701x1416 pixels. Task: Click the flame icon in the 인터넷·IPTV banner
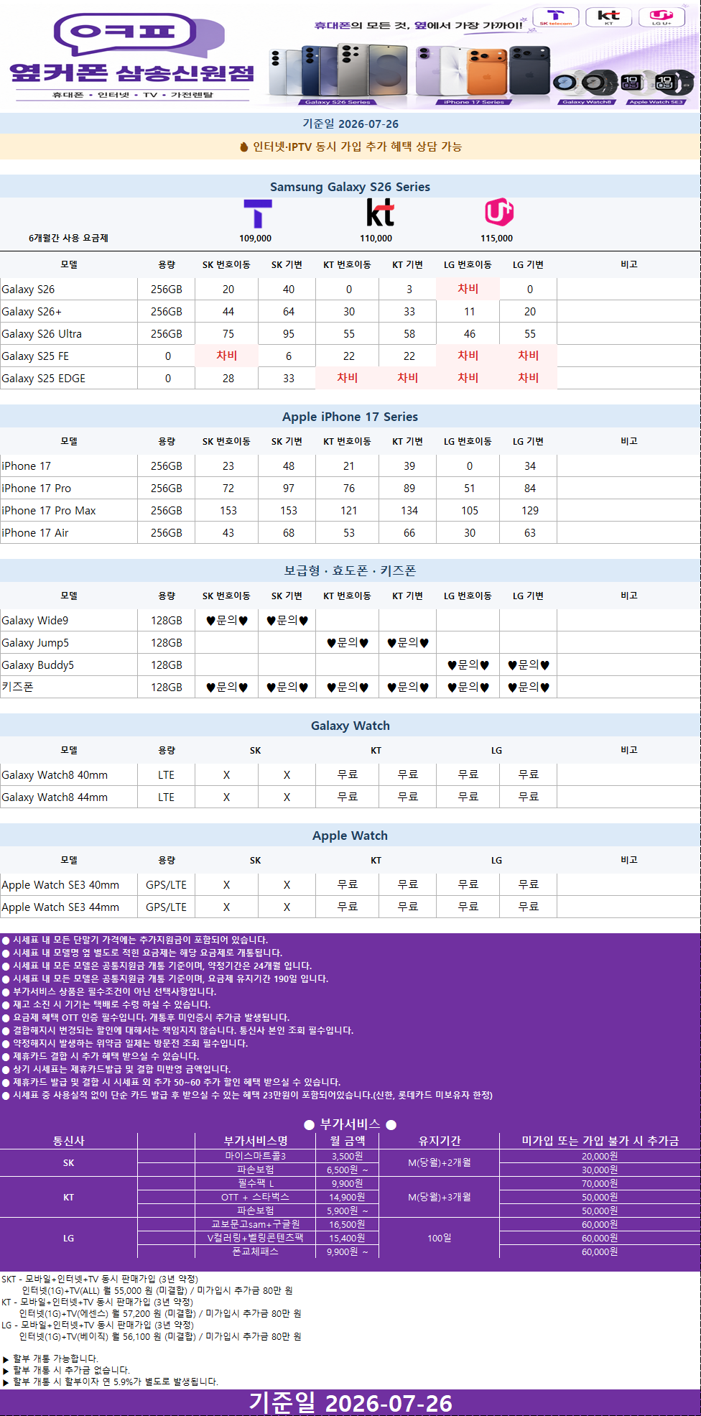point(244,147)
